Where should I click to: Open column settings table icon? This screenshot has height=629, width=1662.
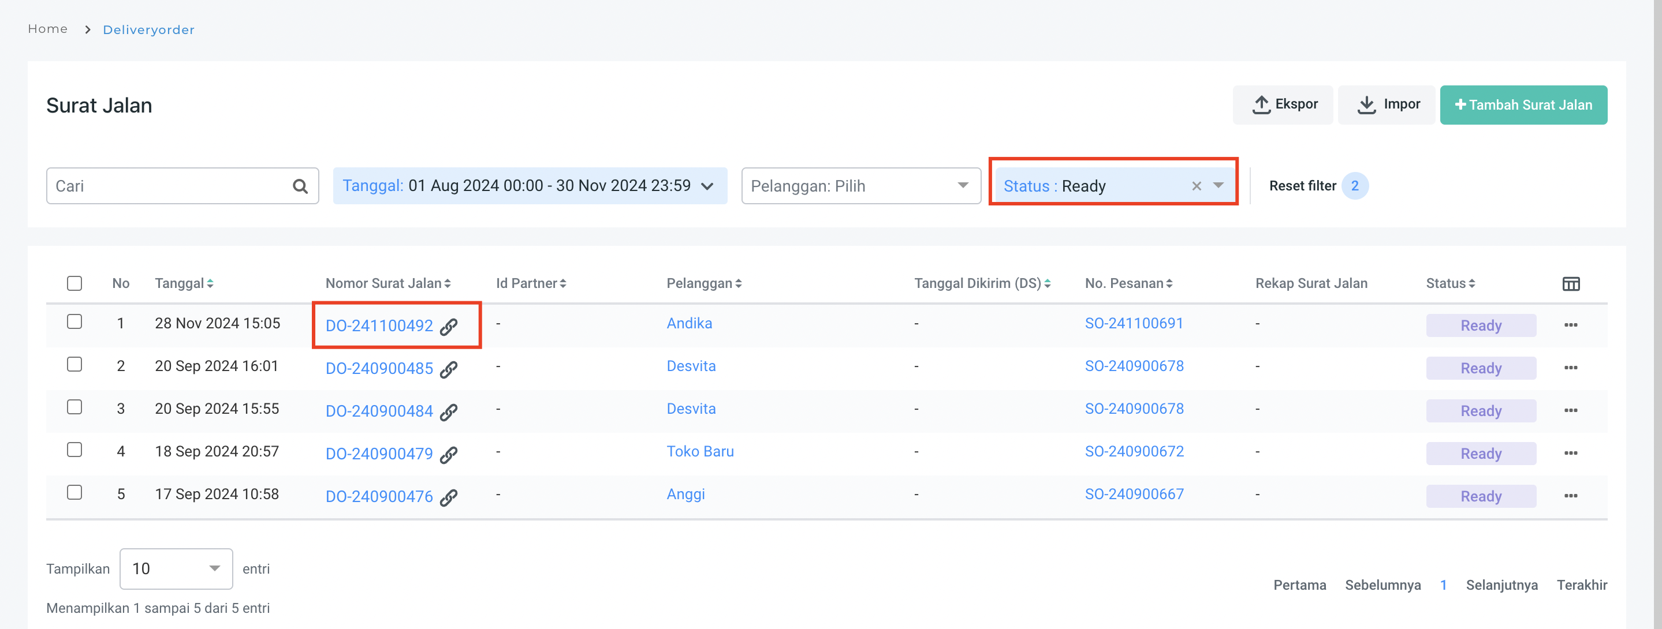coord(1570,283)
